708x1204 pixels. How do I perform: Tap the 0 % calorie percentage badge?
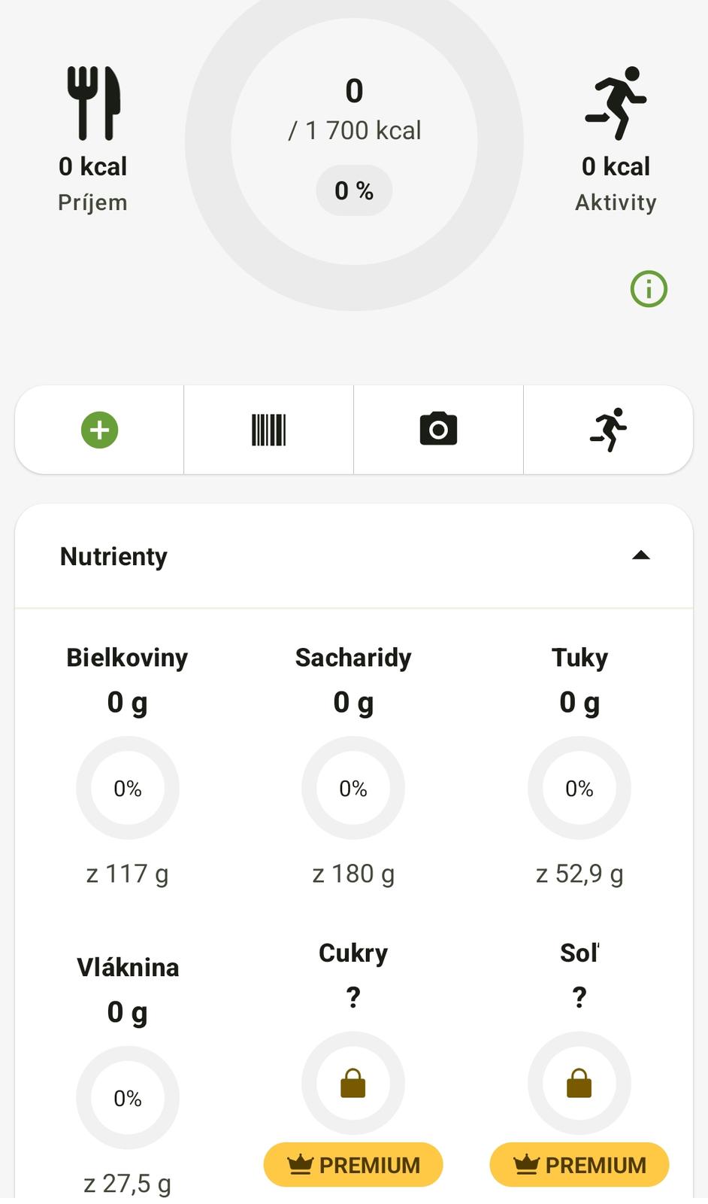pyautogui.click(x=354, y=191)
